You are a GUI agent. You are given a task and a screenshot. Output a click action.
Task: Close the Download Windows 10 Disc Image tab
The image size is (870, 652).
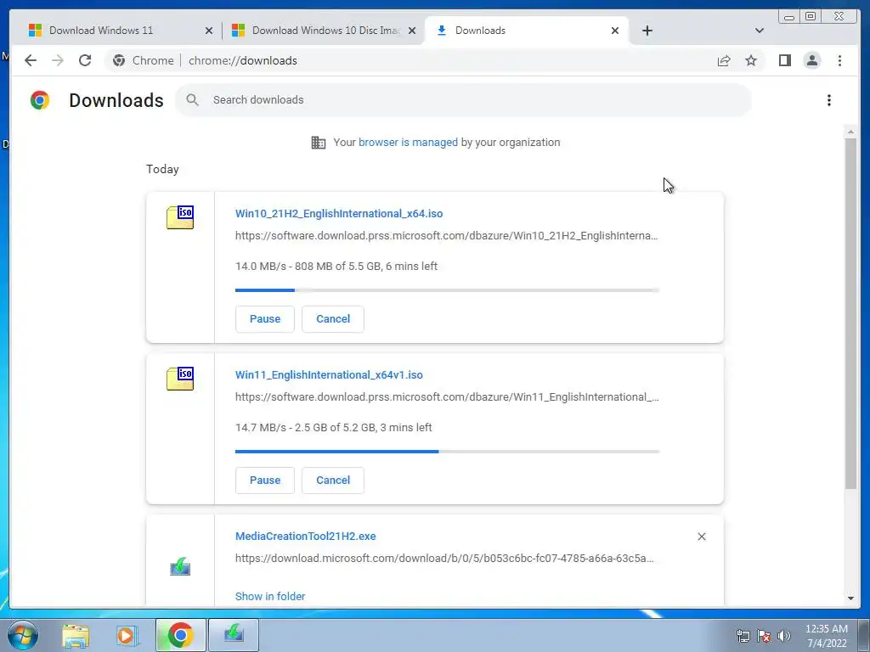412,31
